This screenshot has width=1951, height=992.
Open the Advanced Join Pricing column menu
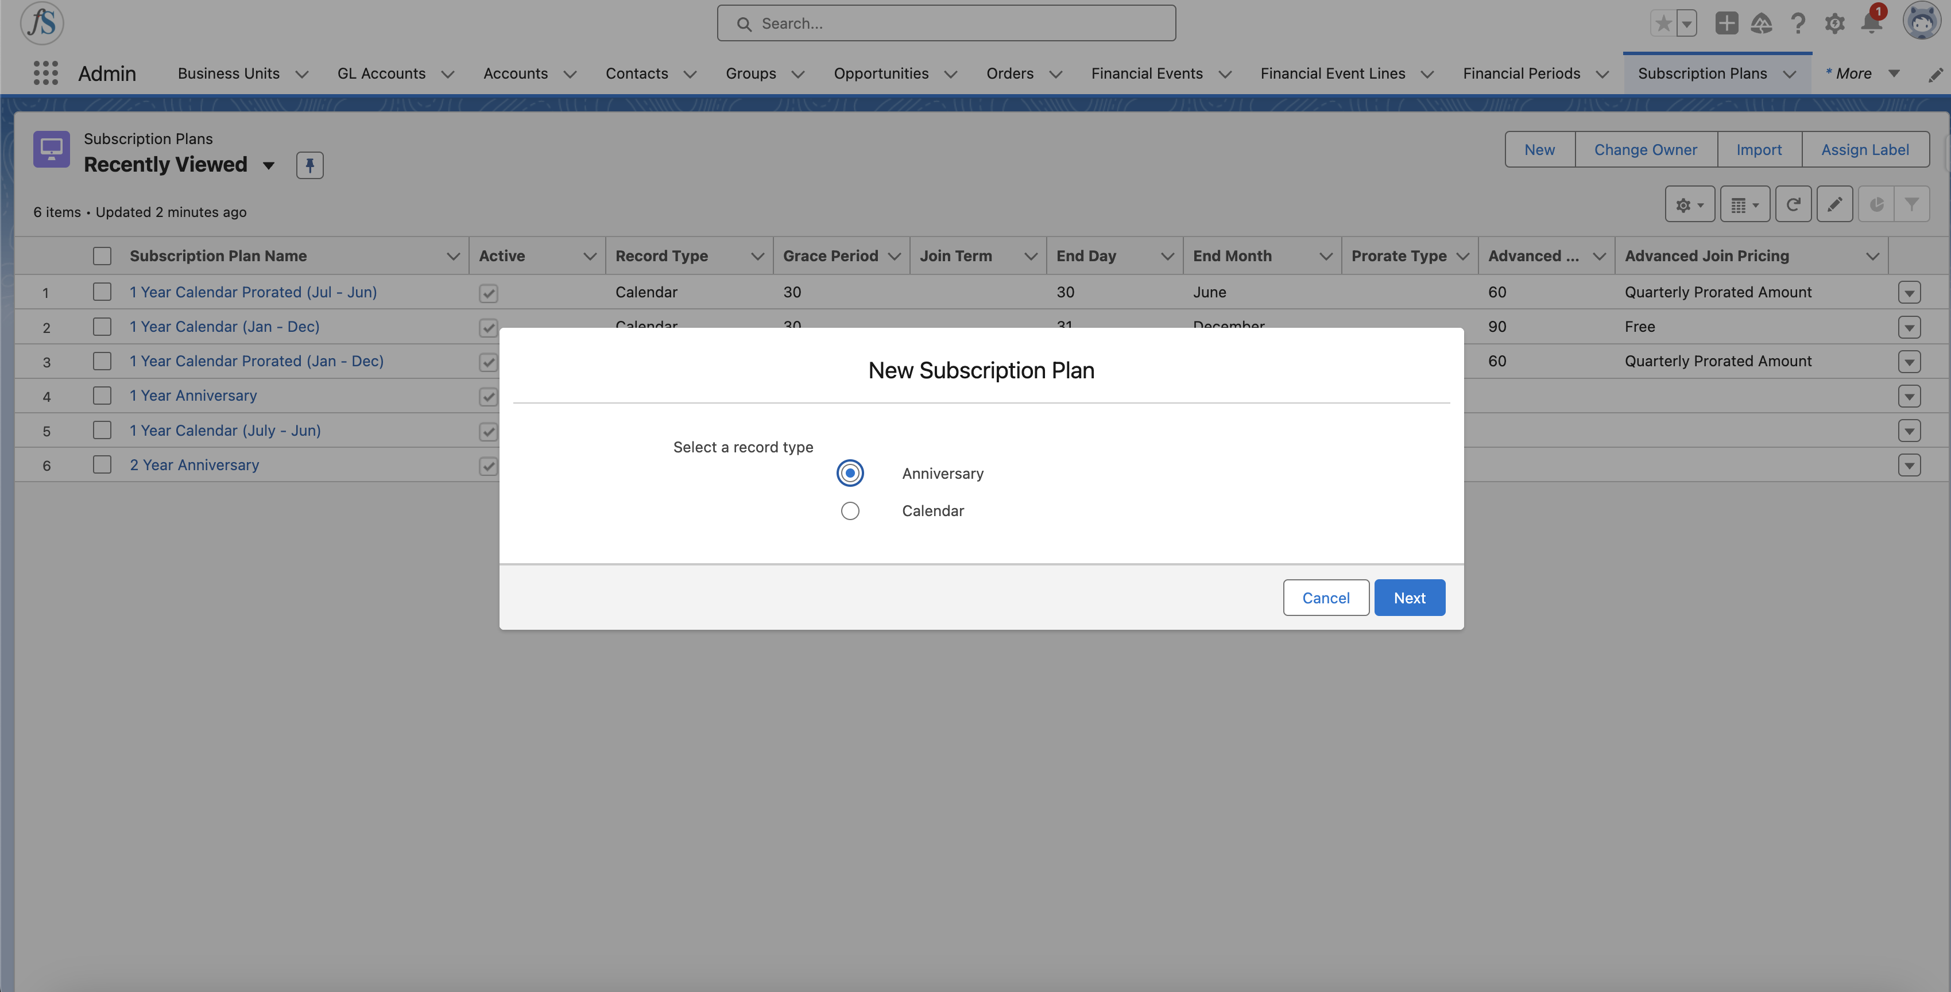(1872, 256)
